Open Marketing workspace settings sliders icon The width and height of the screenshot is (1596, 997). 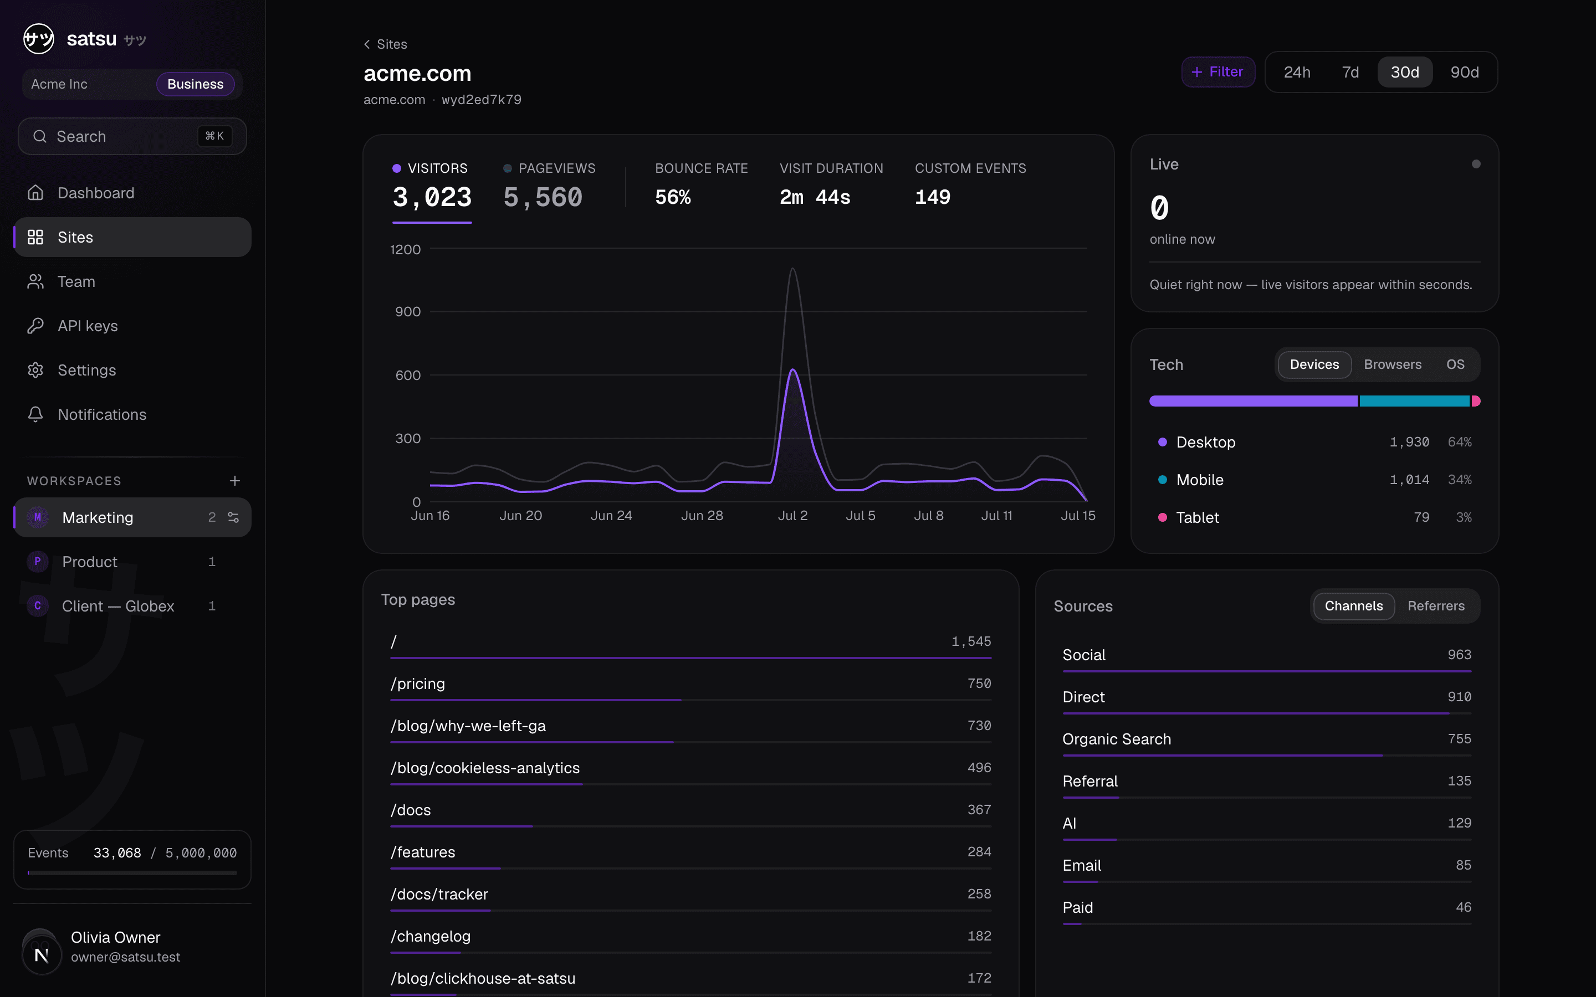233,517
